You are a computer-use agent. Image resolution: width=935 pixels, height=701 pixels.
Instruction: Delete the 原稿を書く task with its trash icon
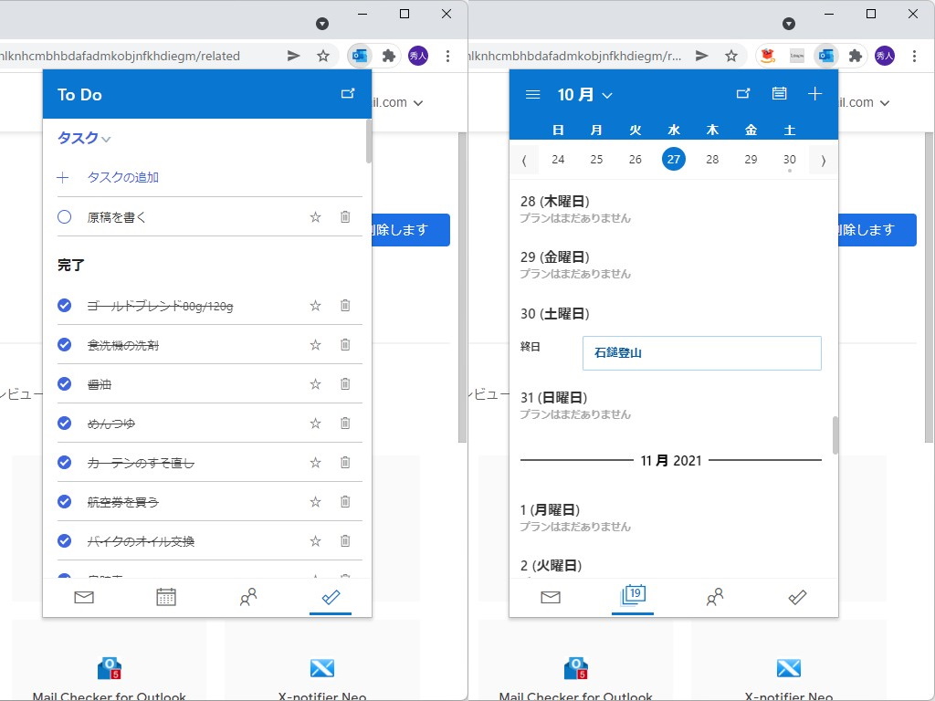pos(345,216)
